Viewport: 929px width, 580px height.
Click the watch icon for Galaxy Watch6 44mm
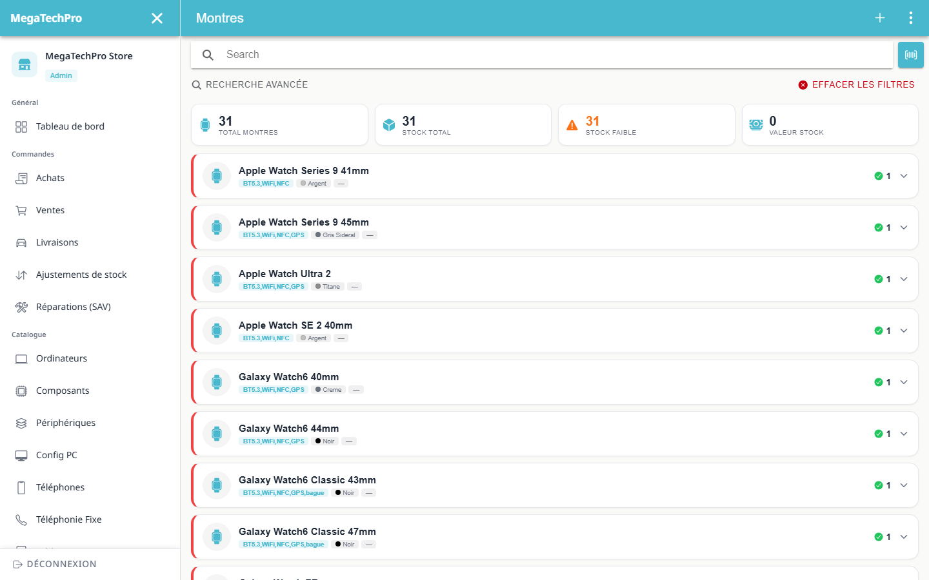click(217, 434)
